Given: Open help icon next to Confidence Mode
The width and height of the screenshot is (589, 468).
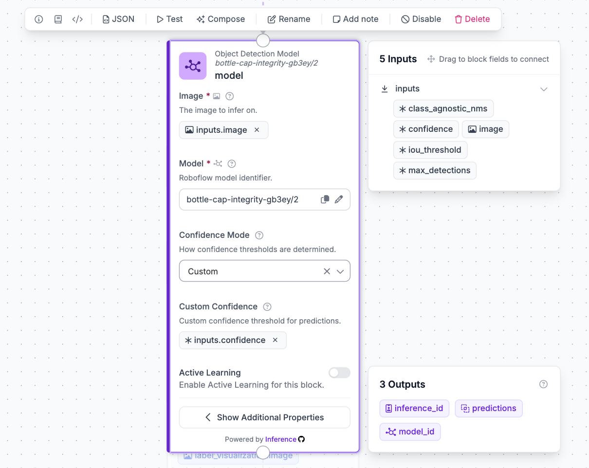Looking at the screenshot, I should coord(259,235).
